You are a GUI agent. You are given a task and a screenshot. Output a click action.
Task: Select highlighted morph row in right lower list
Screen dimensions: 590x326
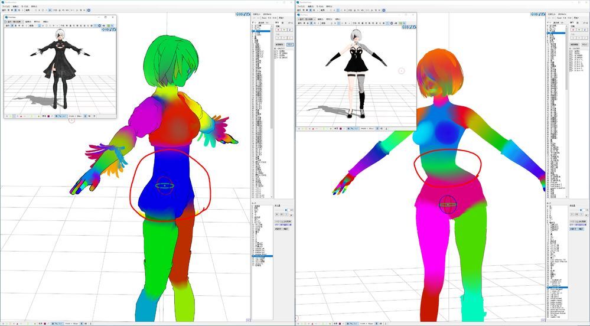tap(557, 288)
